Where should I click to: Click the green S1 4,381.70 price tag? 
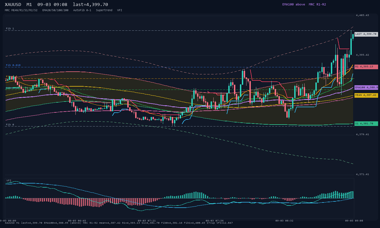[x=366, y=123]
